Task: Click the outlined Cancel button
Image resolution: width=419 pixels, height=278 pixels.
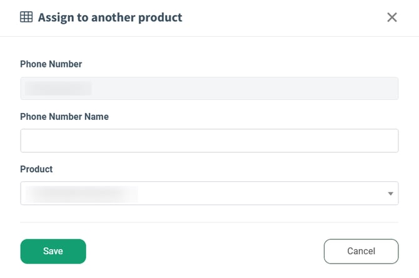Action: tap(361, 251)
